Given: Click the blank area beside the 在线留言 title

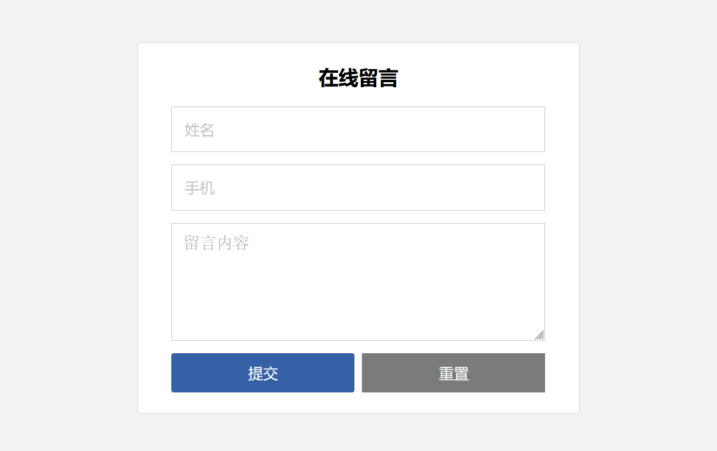Looking at the screenshot, I should pyautogui.click(x=480, y=78).
